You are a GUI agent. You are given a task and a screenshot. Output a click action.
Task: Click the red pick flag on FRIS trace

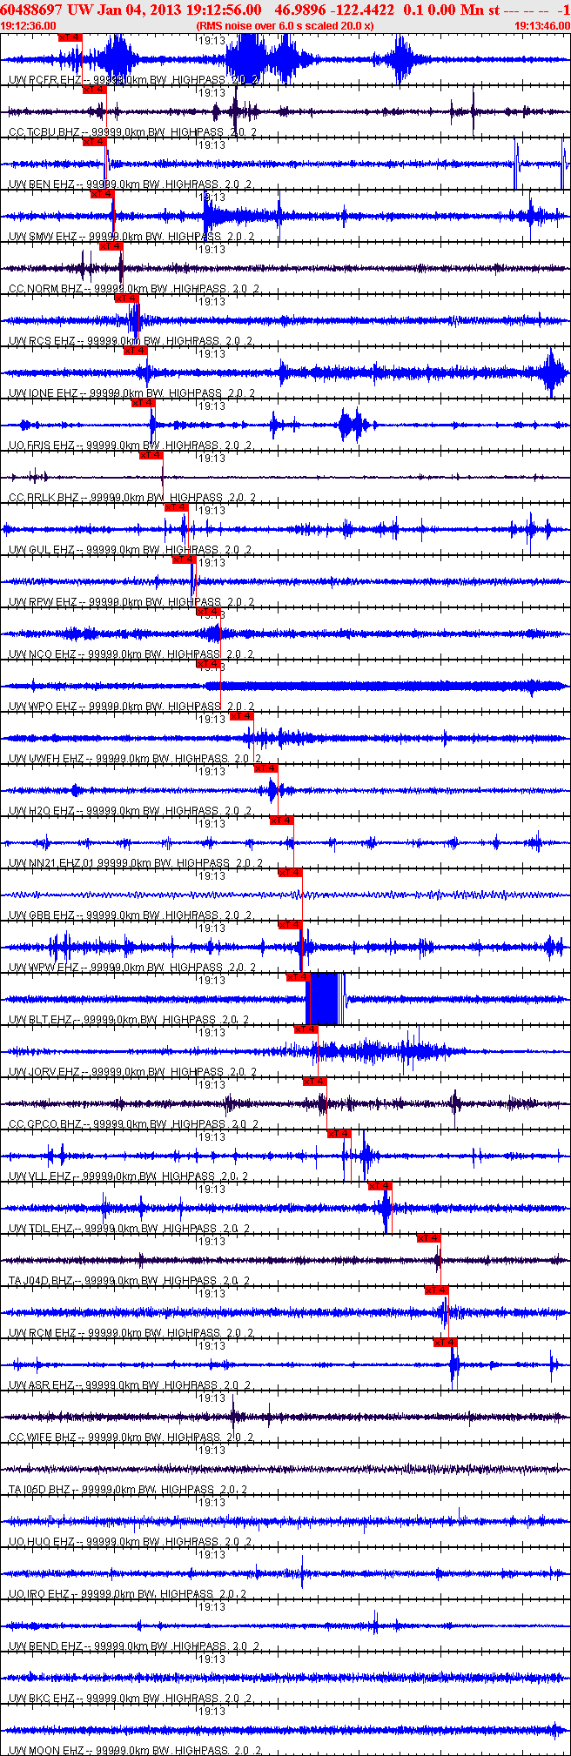click(144, 403)
